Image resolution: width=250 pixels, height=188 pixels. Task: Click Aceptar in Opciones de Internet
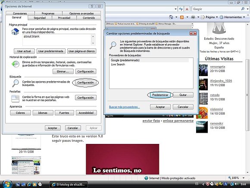coord(53,128)
